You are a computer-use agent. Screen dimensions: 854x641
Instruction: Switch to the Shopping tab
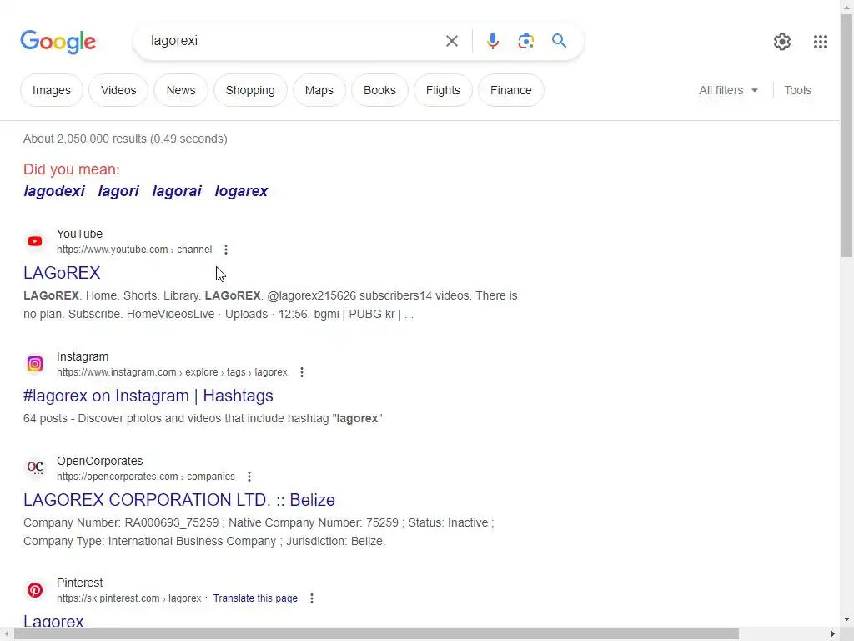250,90
